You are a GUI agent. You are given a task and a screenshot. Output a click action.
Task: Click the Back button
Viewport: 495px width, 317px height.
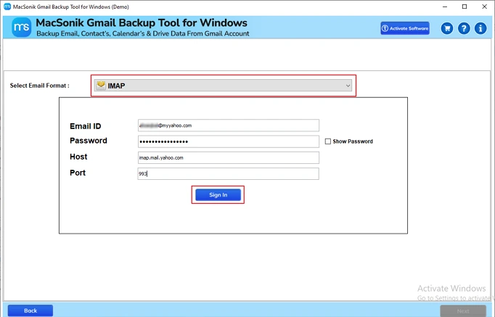tap(30, 310)
